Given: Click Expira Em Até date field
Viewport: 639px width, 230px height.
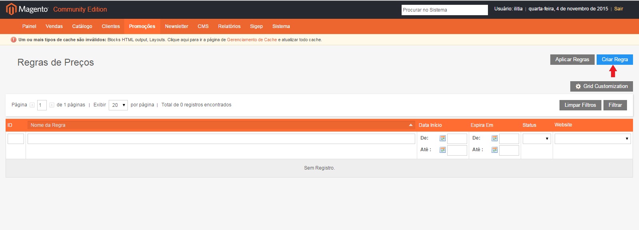Looking at the screenshot, I should tap(509, 150).
